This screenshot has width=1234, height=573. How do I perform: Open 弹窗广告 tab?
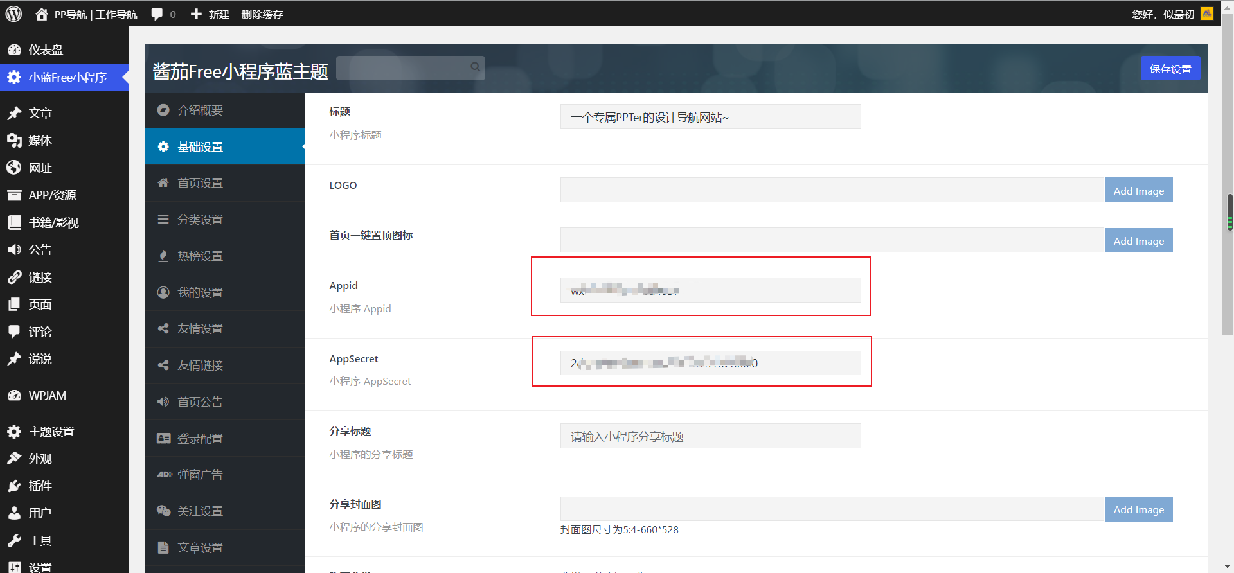(225, 474)
